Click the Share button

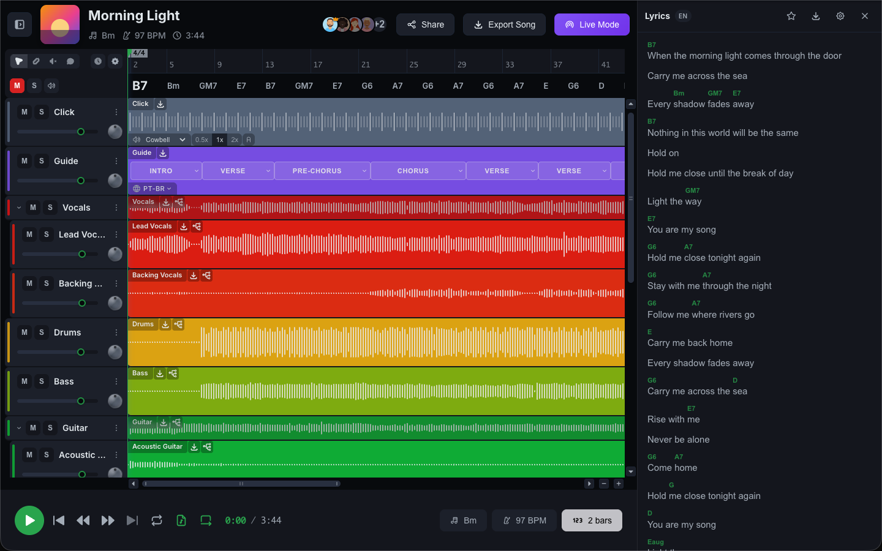pos(426,24)
